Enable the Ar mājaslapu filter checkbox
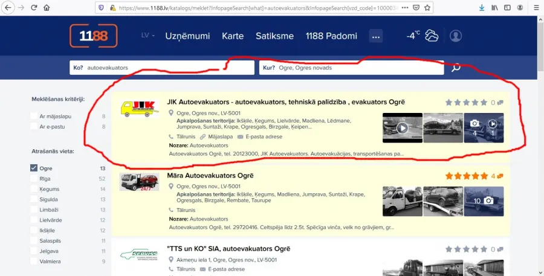544x276 pixels. click(x=34, y=116)
